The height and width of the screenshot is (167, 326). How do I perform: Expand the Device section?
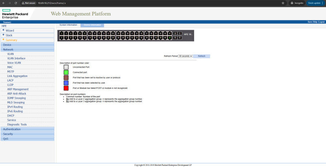27,45
